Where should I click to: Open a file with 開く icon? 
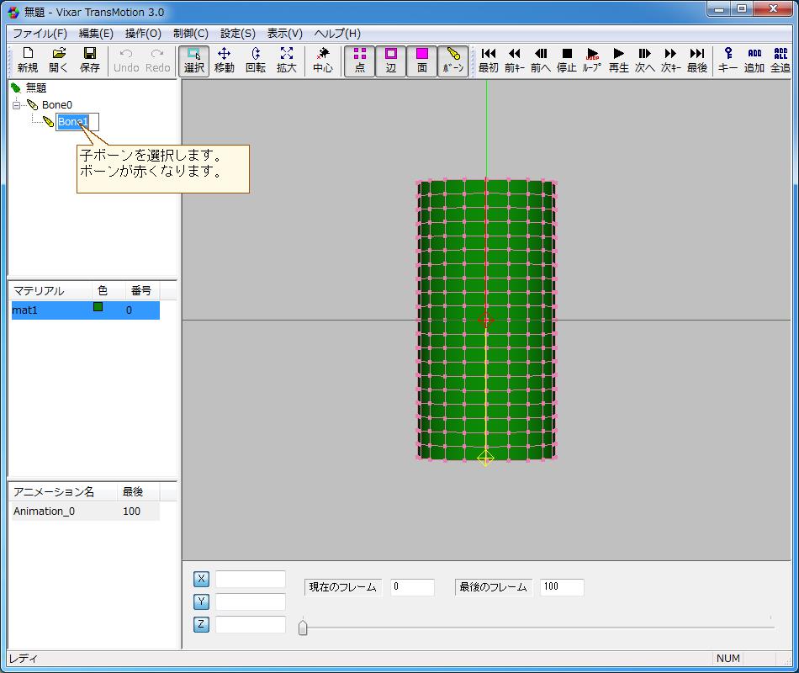click(59, 61)
